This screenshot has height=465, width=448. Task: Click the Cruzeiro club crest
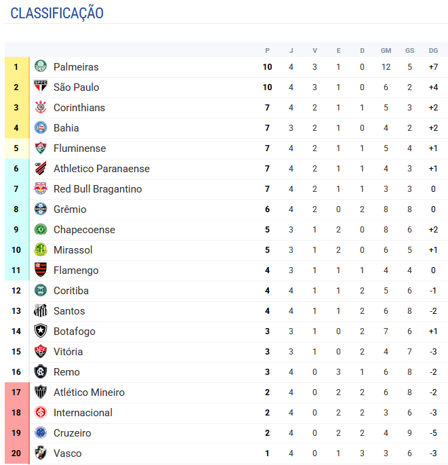(x=41, y=433)
